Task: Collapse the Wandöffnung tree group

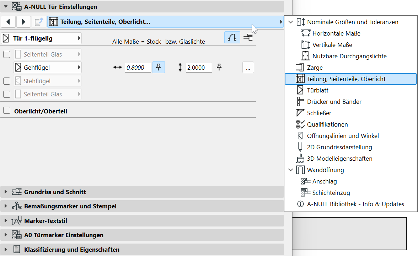Action: [291, 170]
